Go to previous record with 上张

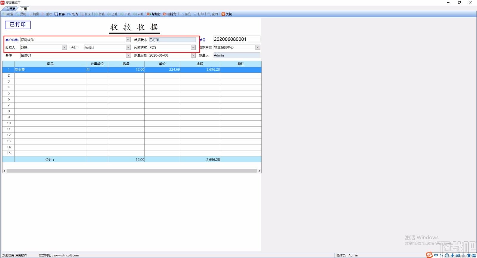112,14
